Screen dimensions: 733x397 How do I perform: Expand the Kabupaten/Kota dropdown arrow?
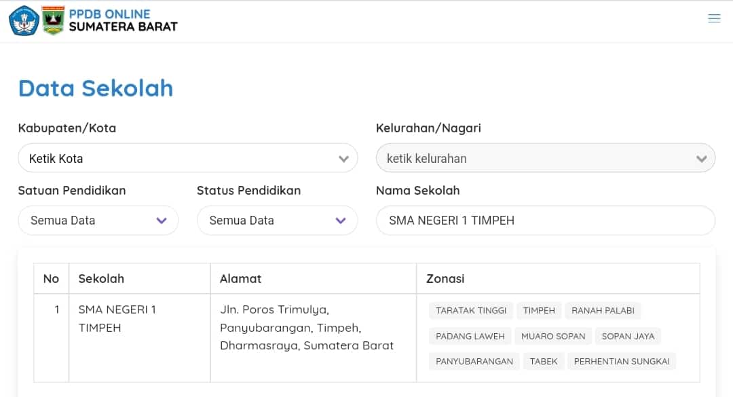[x=343, y=159]
